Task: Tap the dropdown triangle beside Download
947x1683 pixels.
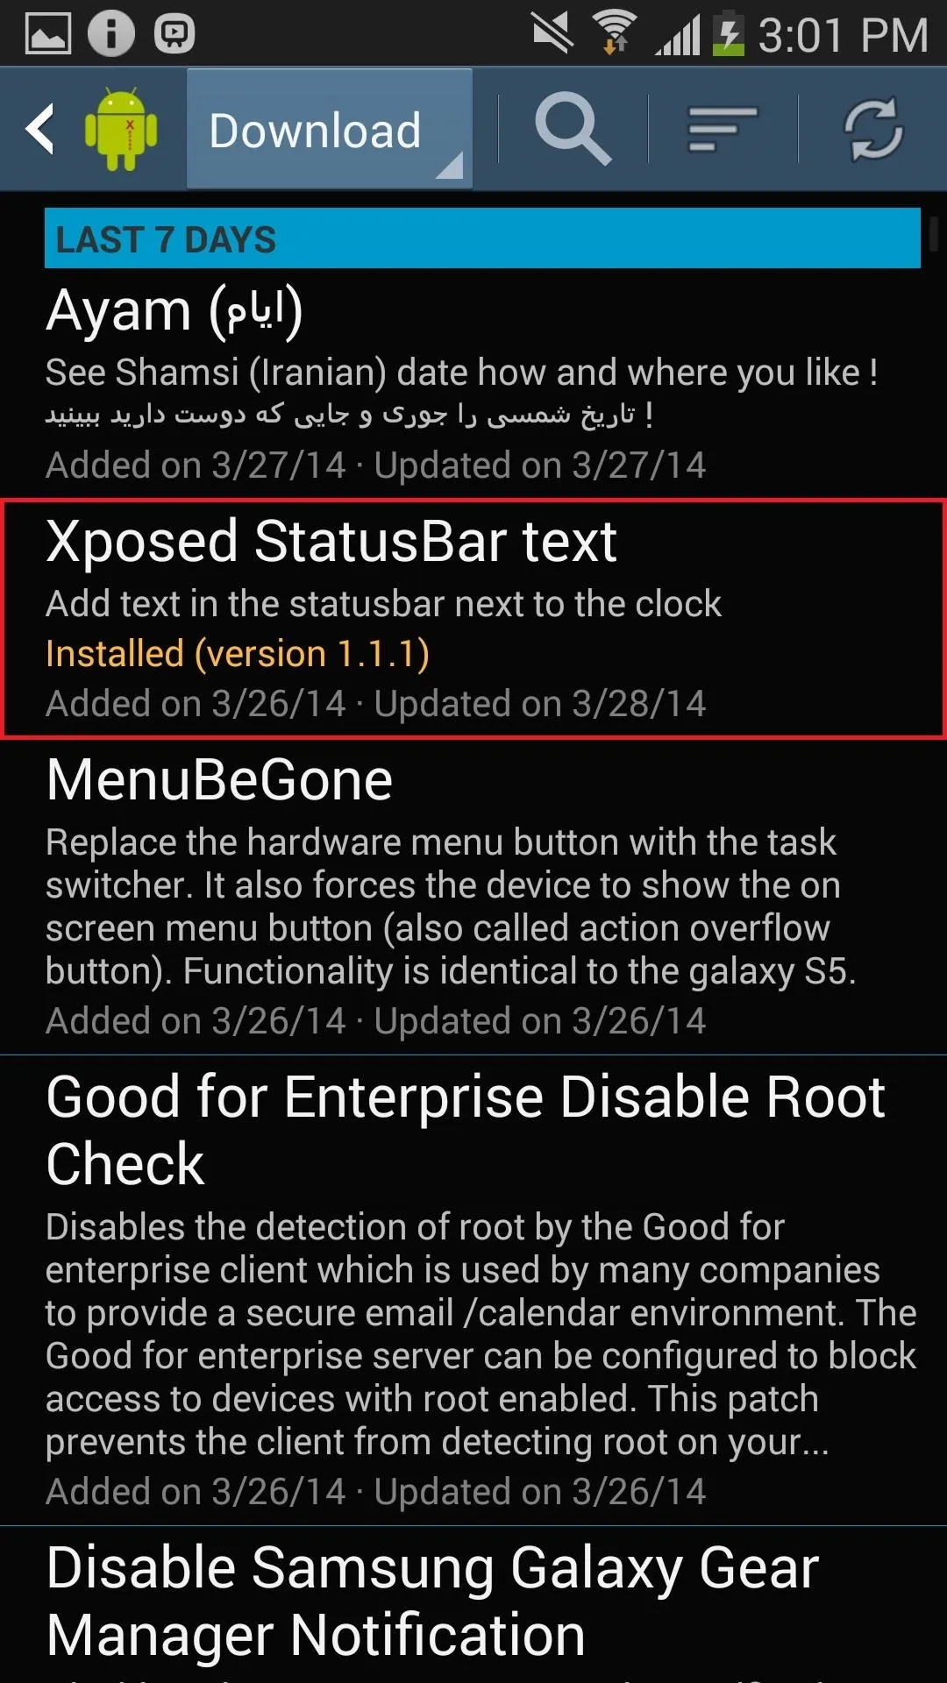Action: click(449, 166)
